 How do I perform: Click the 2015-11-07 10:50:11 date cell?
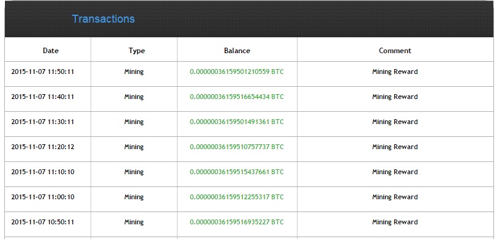point(43,222)
